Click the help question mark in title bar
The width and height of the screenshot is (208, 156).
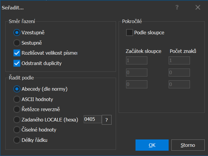(177, 7)
